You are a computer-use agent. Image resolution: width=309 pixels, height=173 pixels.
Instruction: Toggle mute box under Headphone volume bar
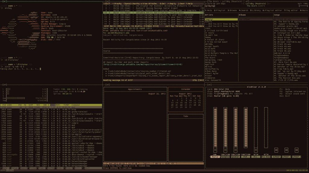point(225,150)
